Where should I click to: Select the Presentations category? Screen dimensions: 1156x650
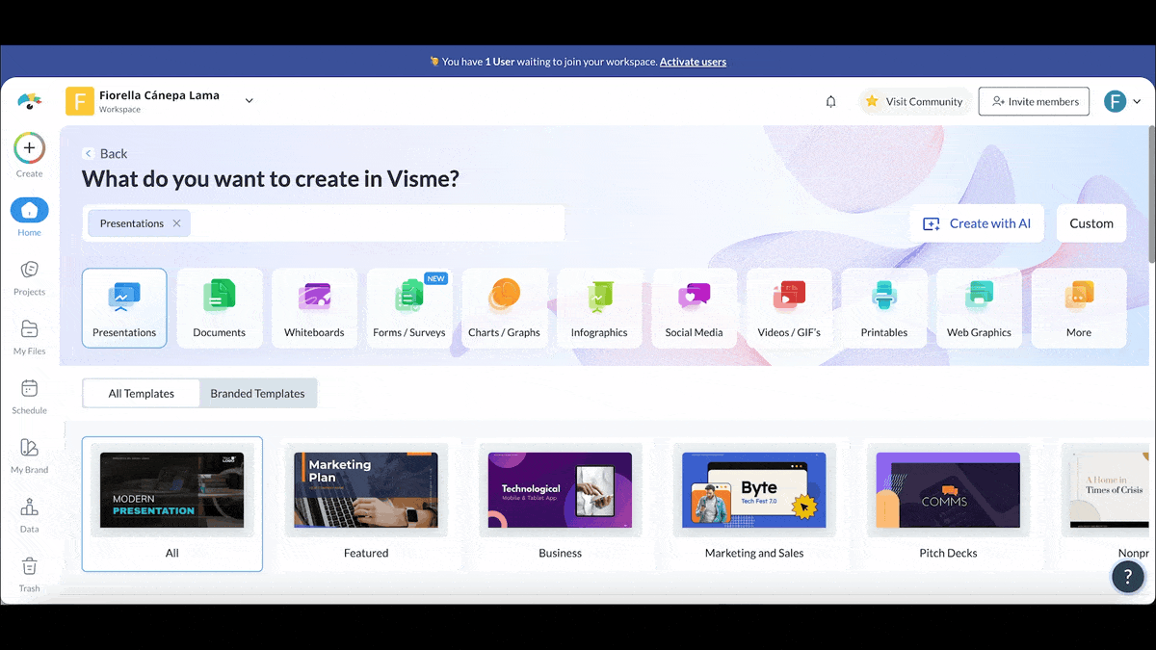(x=124, y=308)
